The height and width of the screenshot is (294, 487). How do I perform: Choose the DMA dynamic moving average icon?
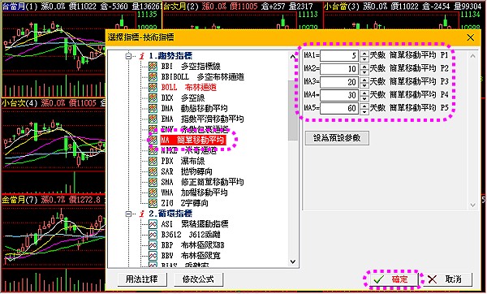[153, 108]
